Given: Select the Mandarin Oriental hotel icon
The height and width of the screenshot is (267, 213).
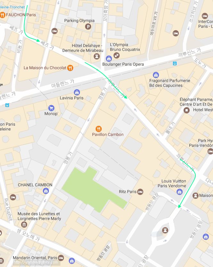Looking at the screenshot, I should click(61, 258).
